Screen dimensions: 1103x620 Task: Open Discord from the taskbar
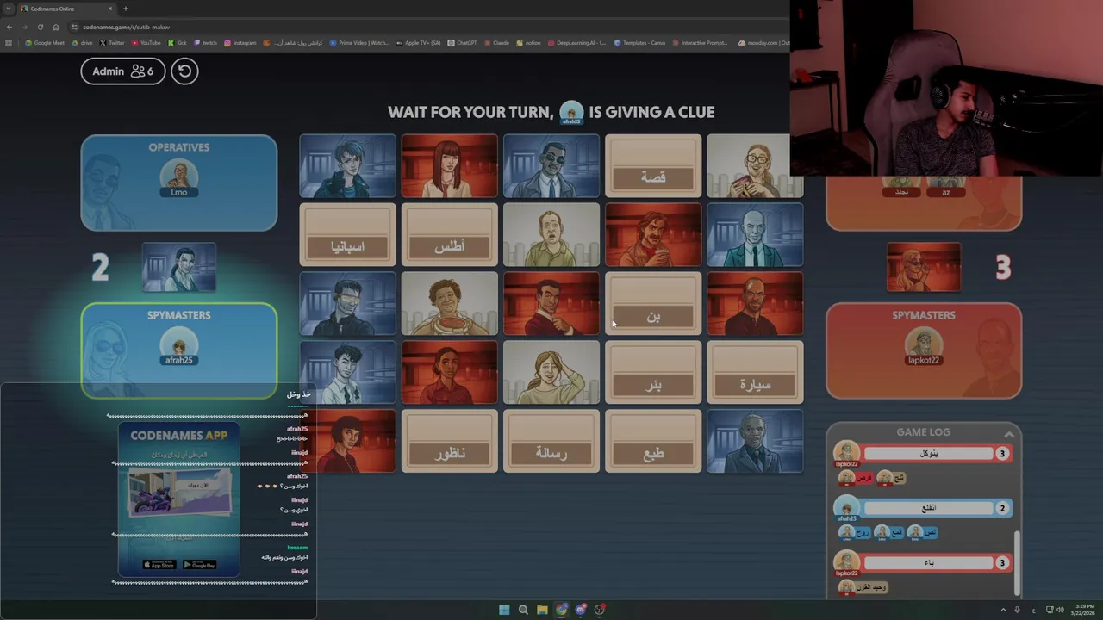(x=581, y=610)
